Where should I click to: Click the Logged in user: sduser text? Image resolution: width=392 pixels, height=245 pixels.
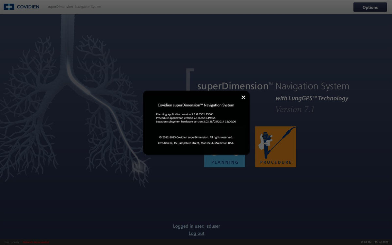197,226
